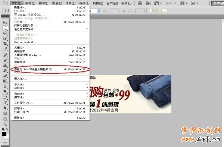Click the Ps application logo
Screen dimensions: 224x147
coord(5,3)
